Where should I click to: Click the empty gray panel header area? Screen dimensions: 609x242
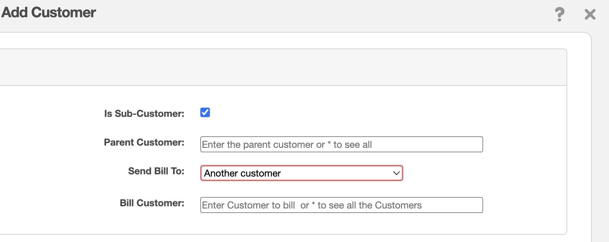(x=281, y=67)
